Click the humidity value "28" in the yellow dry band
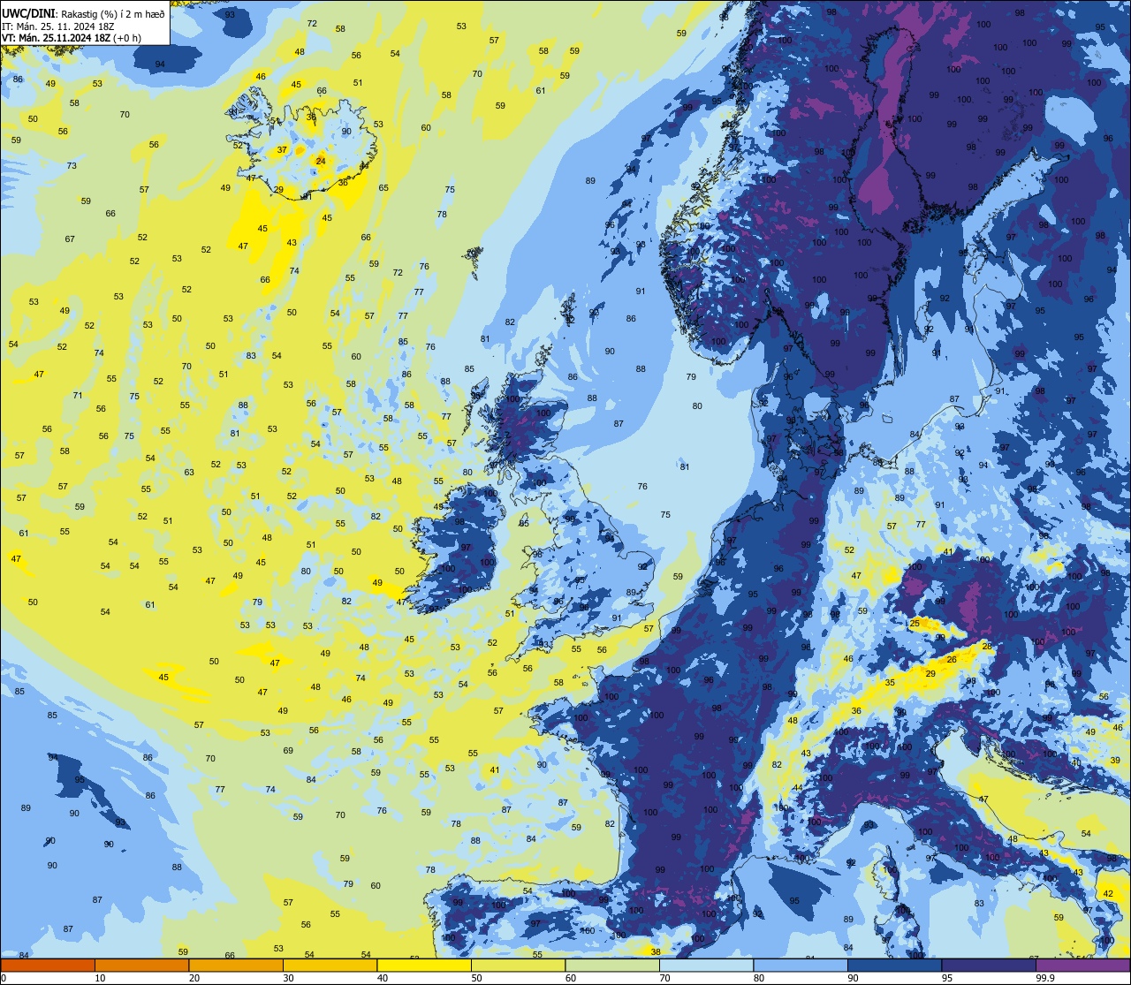This screenshot has width=1131, height=985. (987, 647)
